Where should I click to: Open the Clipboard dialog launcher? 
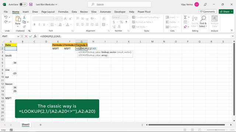(x=29, y=31)
